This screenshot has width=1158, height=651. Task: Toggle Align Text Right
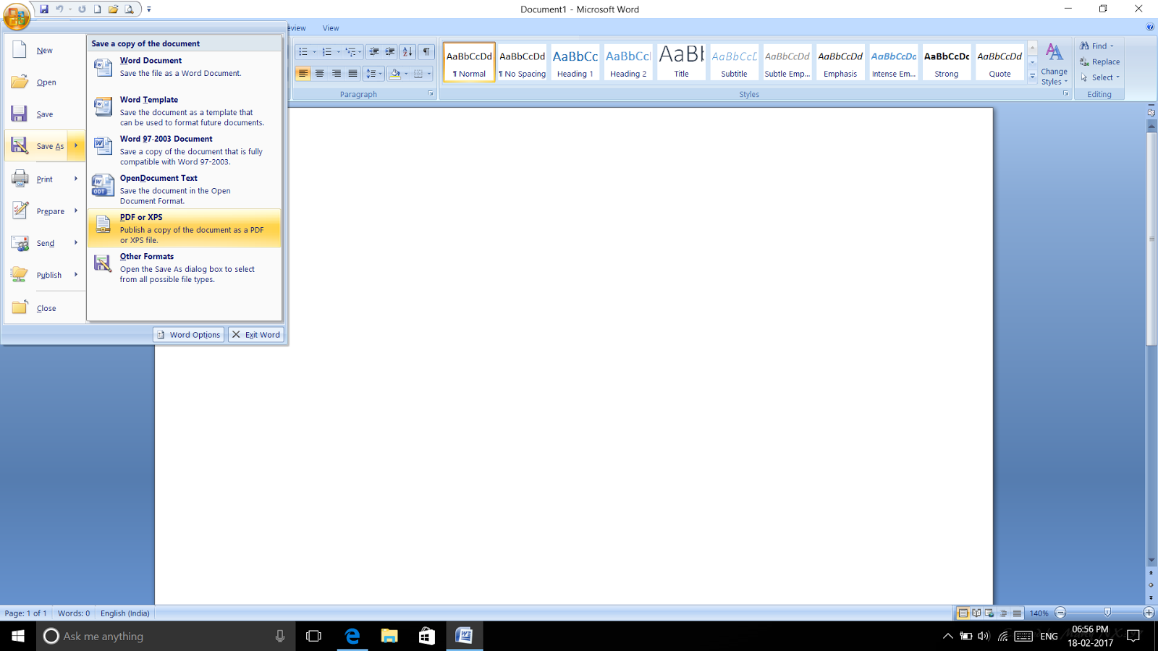pos(336,73)
